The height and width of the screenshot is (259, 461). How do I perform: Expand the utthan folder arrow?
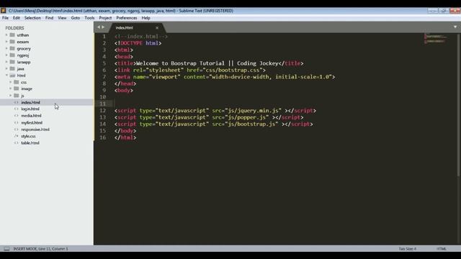(x=6, y=35)
